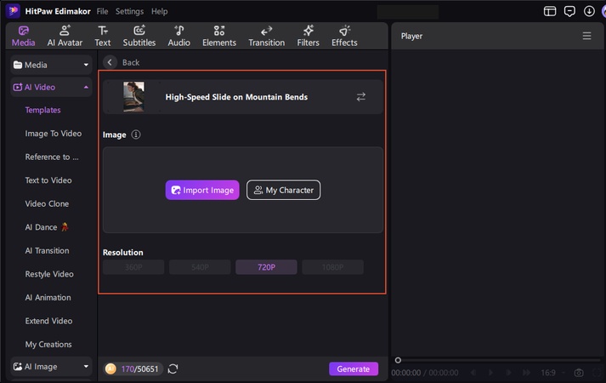
Task: Open the Help menu
Action: [159, 11]
